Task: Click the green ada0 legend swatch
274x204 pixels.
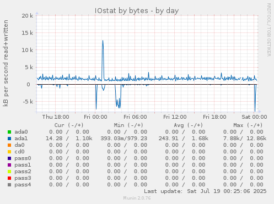Action: 9,132
